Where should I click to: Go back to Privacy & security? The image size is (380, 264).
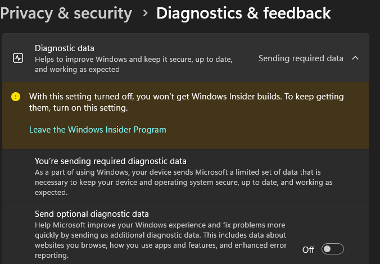click(66, 12)
